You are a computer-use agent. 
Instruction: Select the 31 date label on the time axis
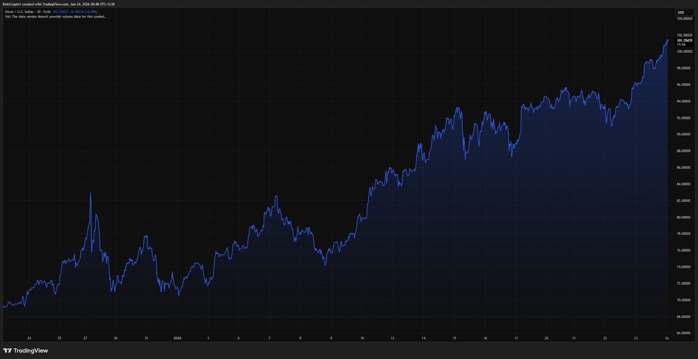pos(146,338)
